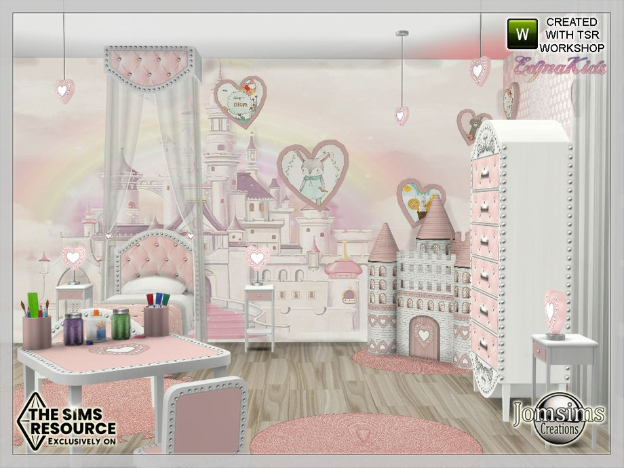Select the heart-shaped bunny picture frame
This screenshot has width=624, height=468.
[312, 176]
